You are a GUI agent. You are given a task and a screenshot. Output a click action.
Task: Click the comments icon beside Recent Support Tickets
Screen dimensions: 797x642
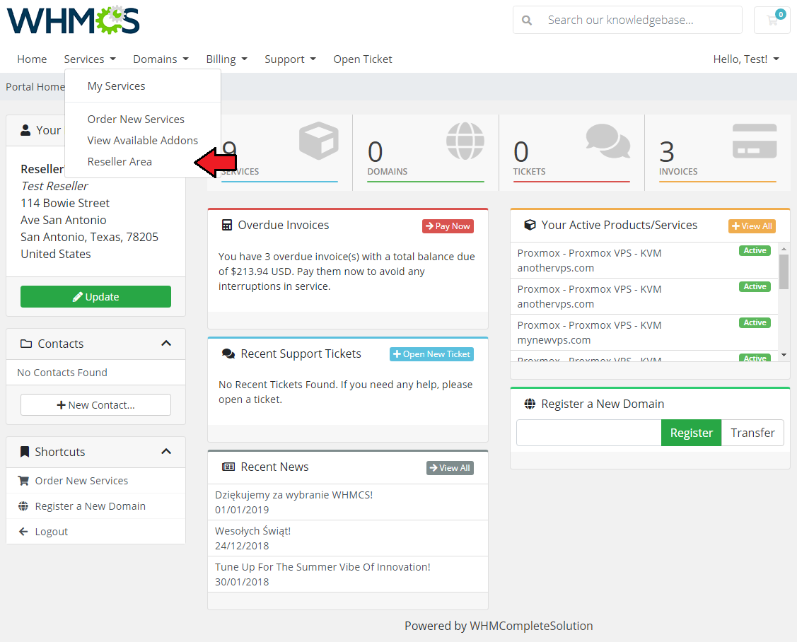click(228, 354)
